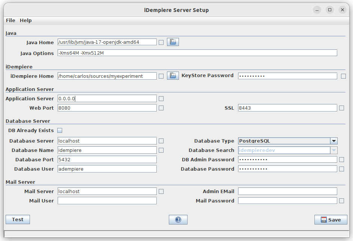Toggle the checkbox beside Mail Password
Viewport: 353px width, 241px height.
(x=341, y=201)
